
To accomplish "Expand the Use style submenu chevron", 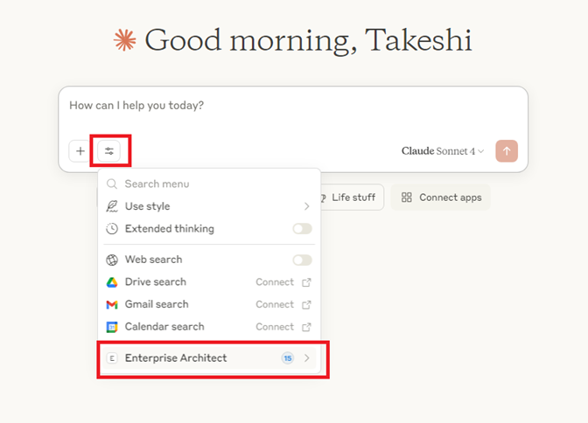I will click(x=307, y=206).
